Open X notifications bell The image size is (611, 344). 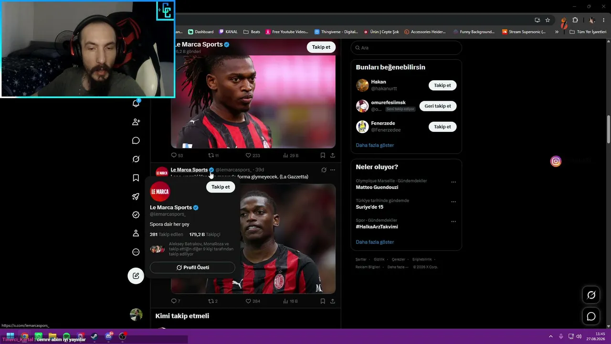tap(136, 103)
